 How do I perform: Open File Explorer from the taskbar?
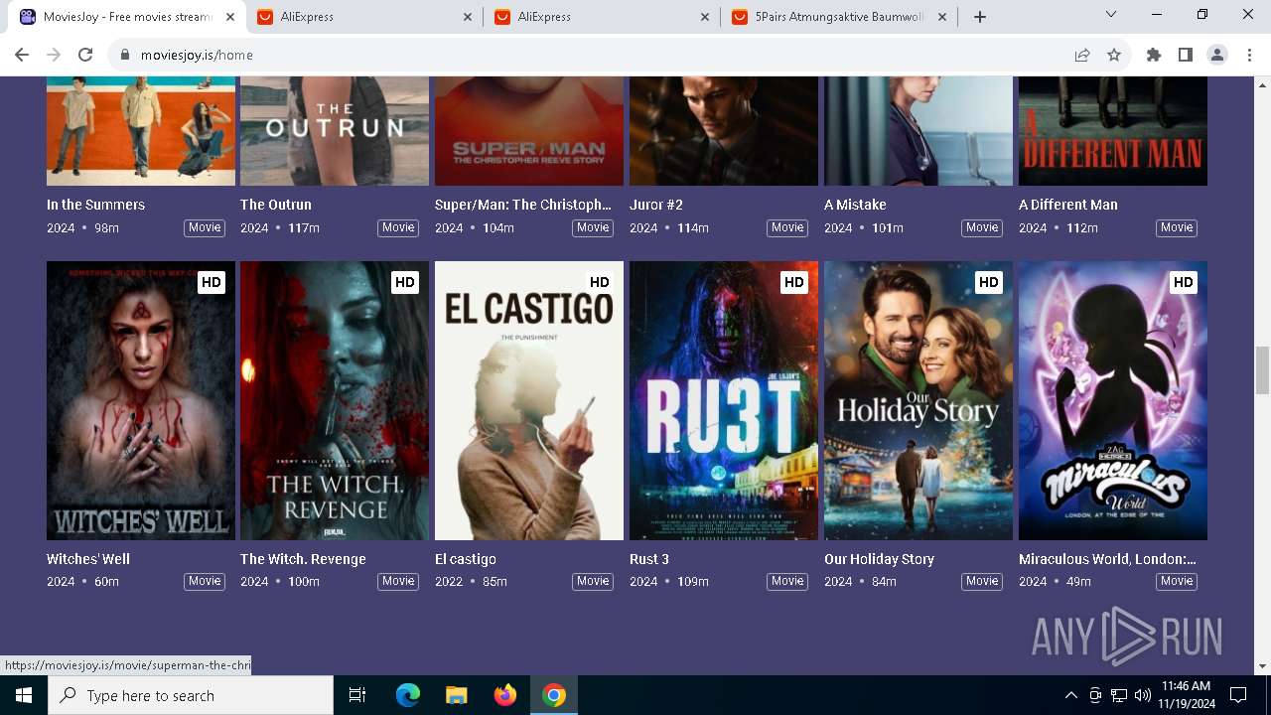click(456, 695)
